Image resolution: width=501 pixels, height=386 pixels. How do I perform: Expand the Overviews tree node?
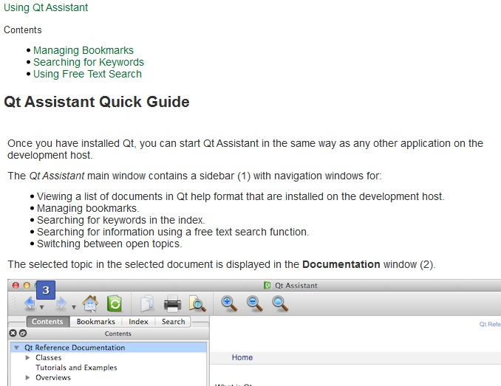tap(28, 378)
